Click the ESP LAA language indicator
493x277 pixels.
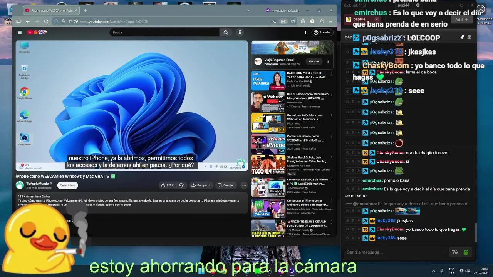click(x=451, y=271)
